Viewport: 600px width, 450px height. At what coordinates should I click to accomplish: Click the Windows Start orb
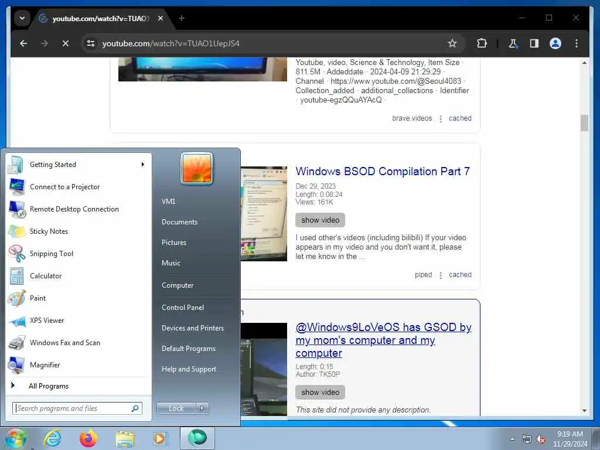coord(16,438)
